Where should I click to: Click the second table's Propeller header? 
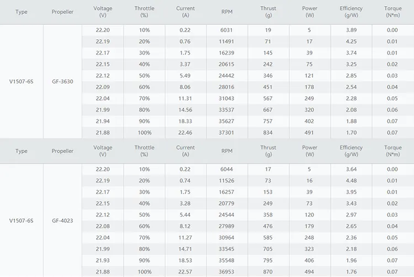point(62,151)
